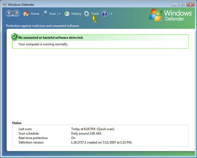Click the "Last scan:" label
This screenshot has height=158, width=197.
pos(25,129)
